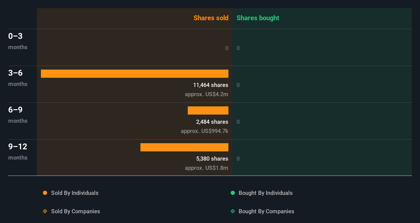Click the 6–9 months orange sold bar

pyautogui.click(x=208, y=110)
